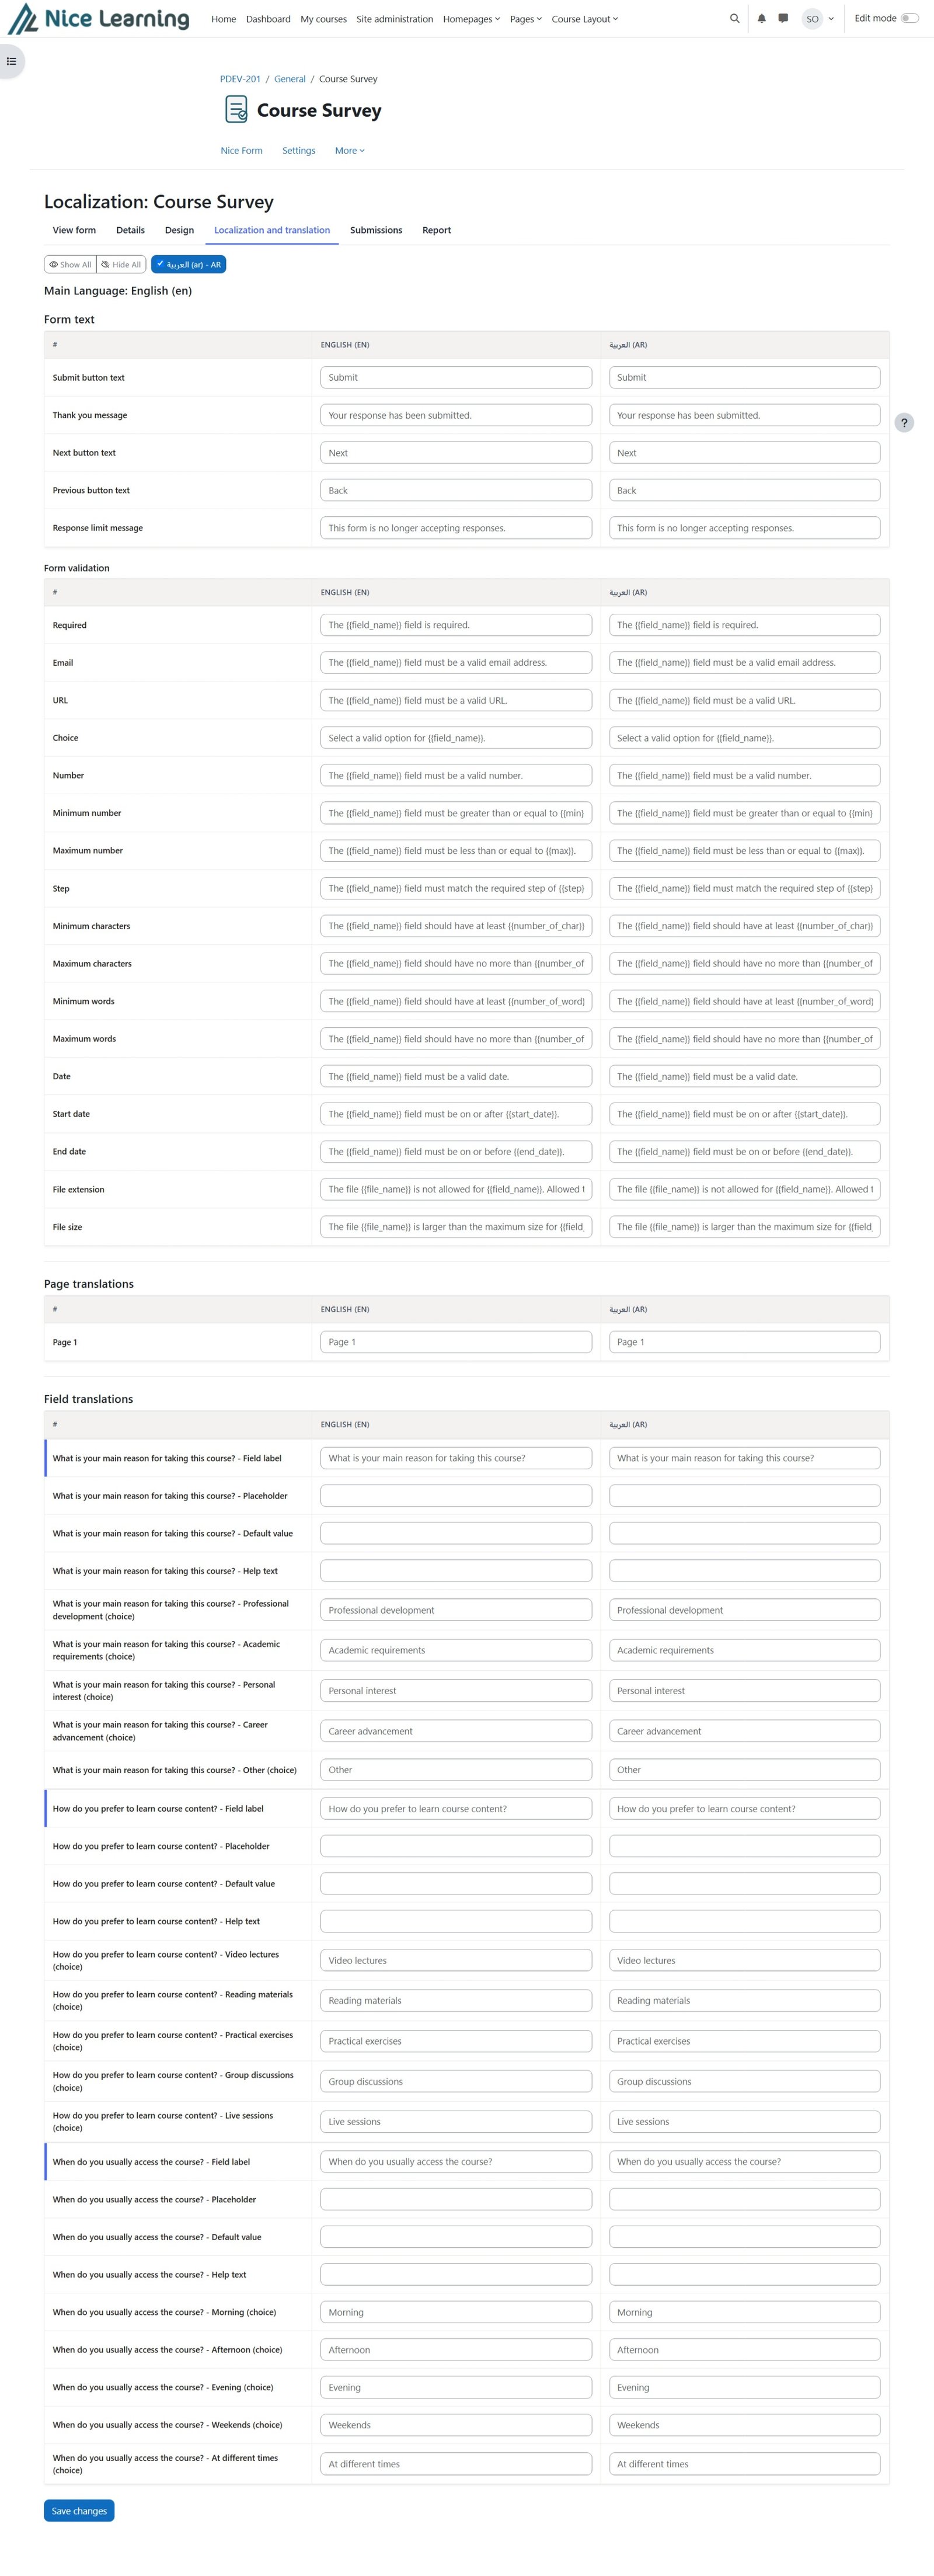Click the Course Survey activity icon

click(236, 110)
